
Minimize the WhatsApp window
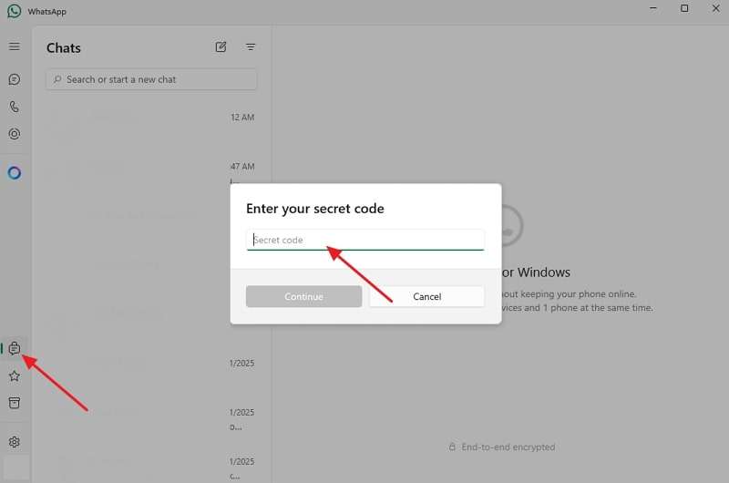click(x=653, y=8)
